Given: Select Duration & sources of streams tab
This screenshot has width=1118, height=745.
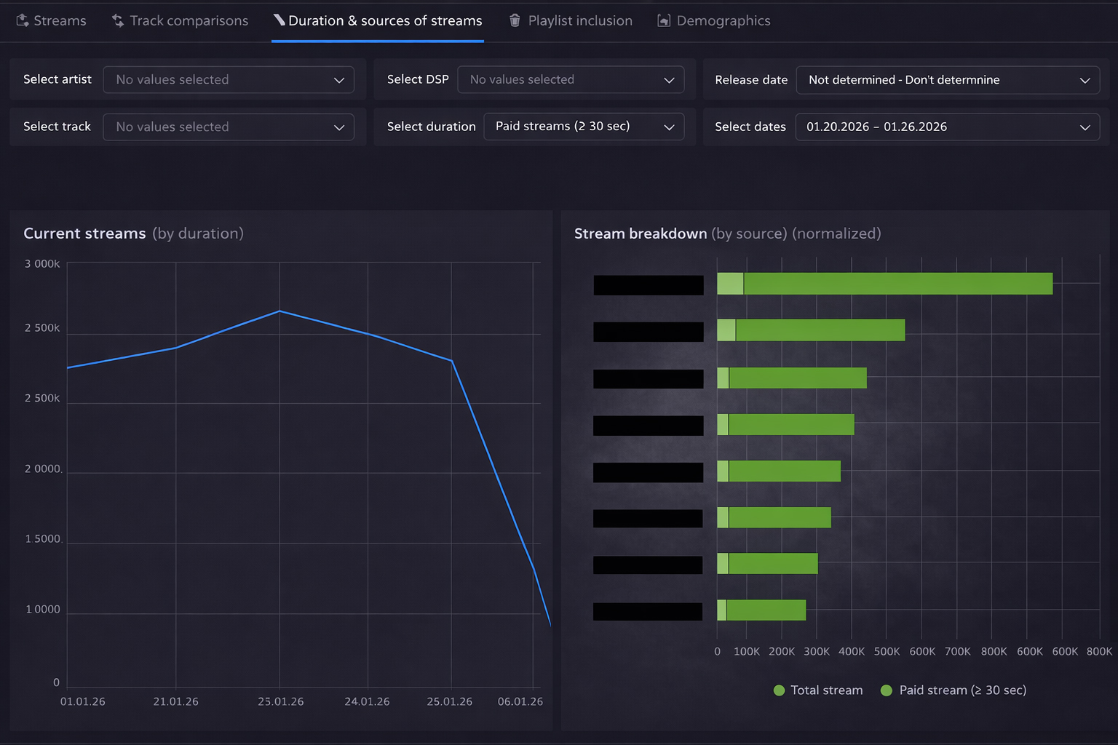Looking at the screenshot, I should click(x=378, y=20).
